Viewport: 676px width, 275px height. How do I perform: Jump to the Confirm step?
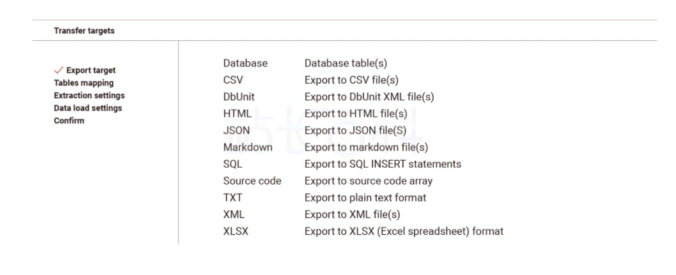point(69,120)
